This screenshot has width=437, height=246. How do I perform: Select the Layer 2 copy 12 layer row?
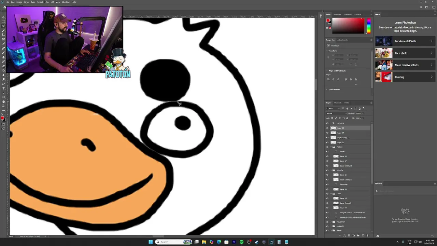point(348,137)
